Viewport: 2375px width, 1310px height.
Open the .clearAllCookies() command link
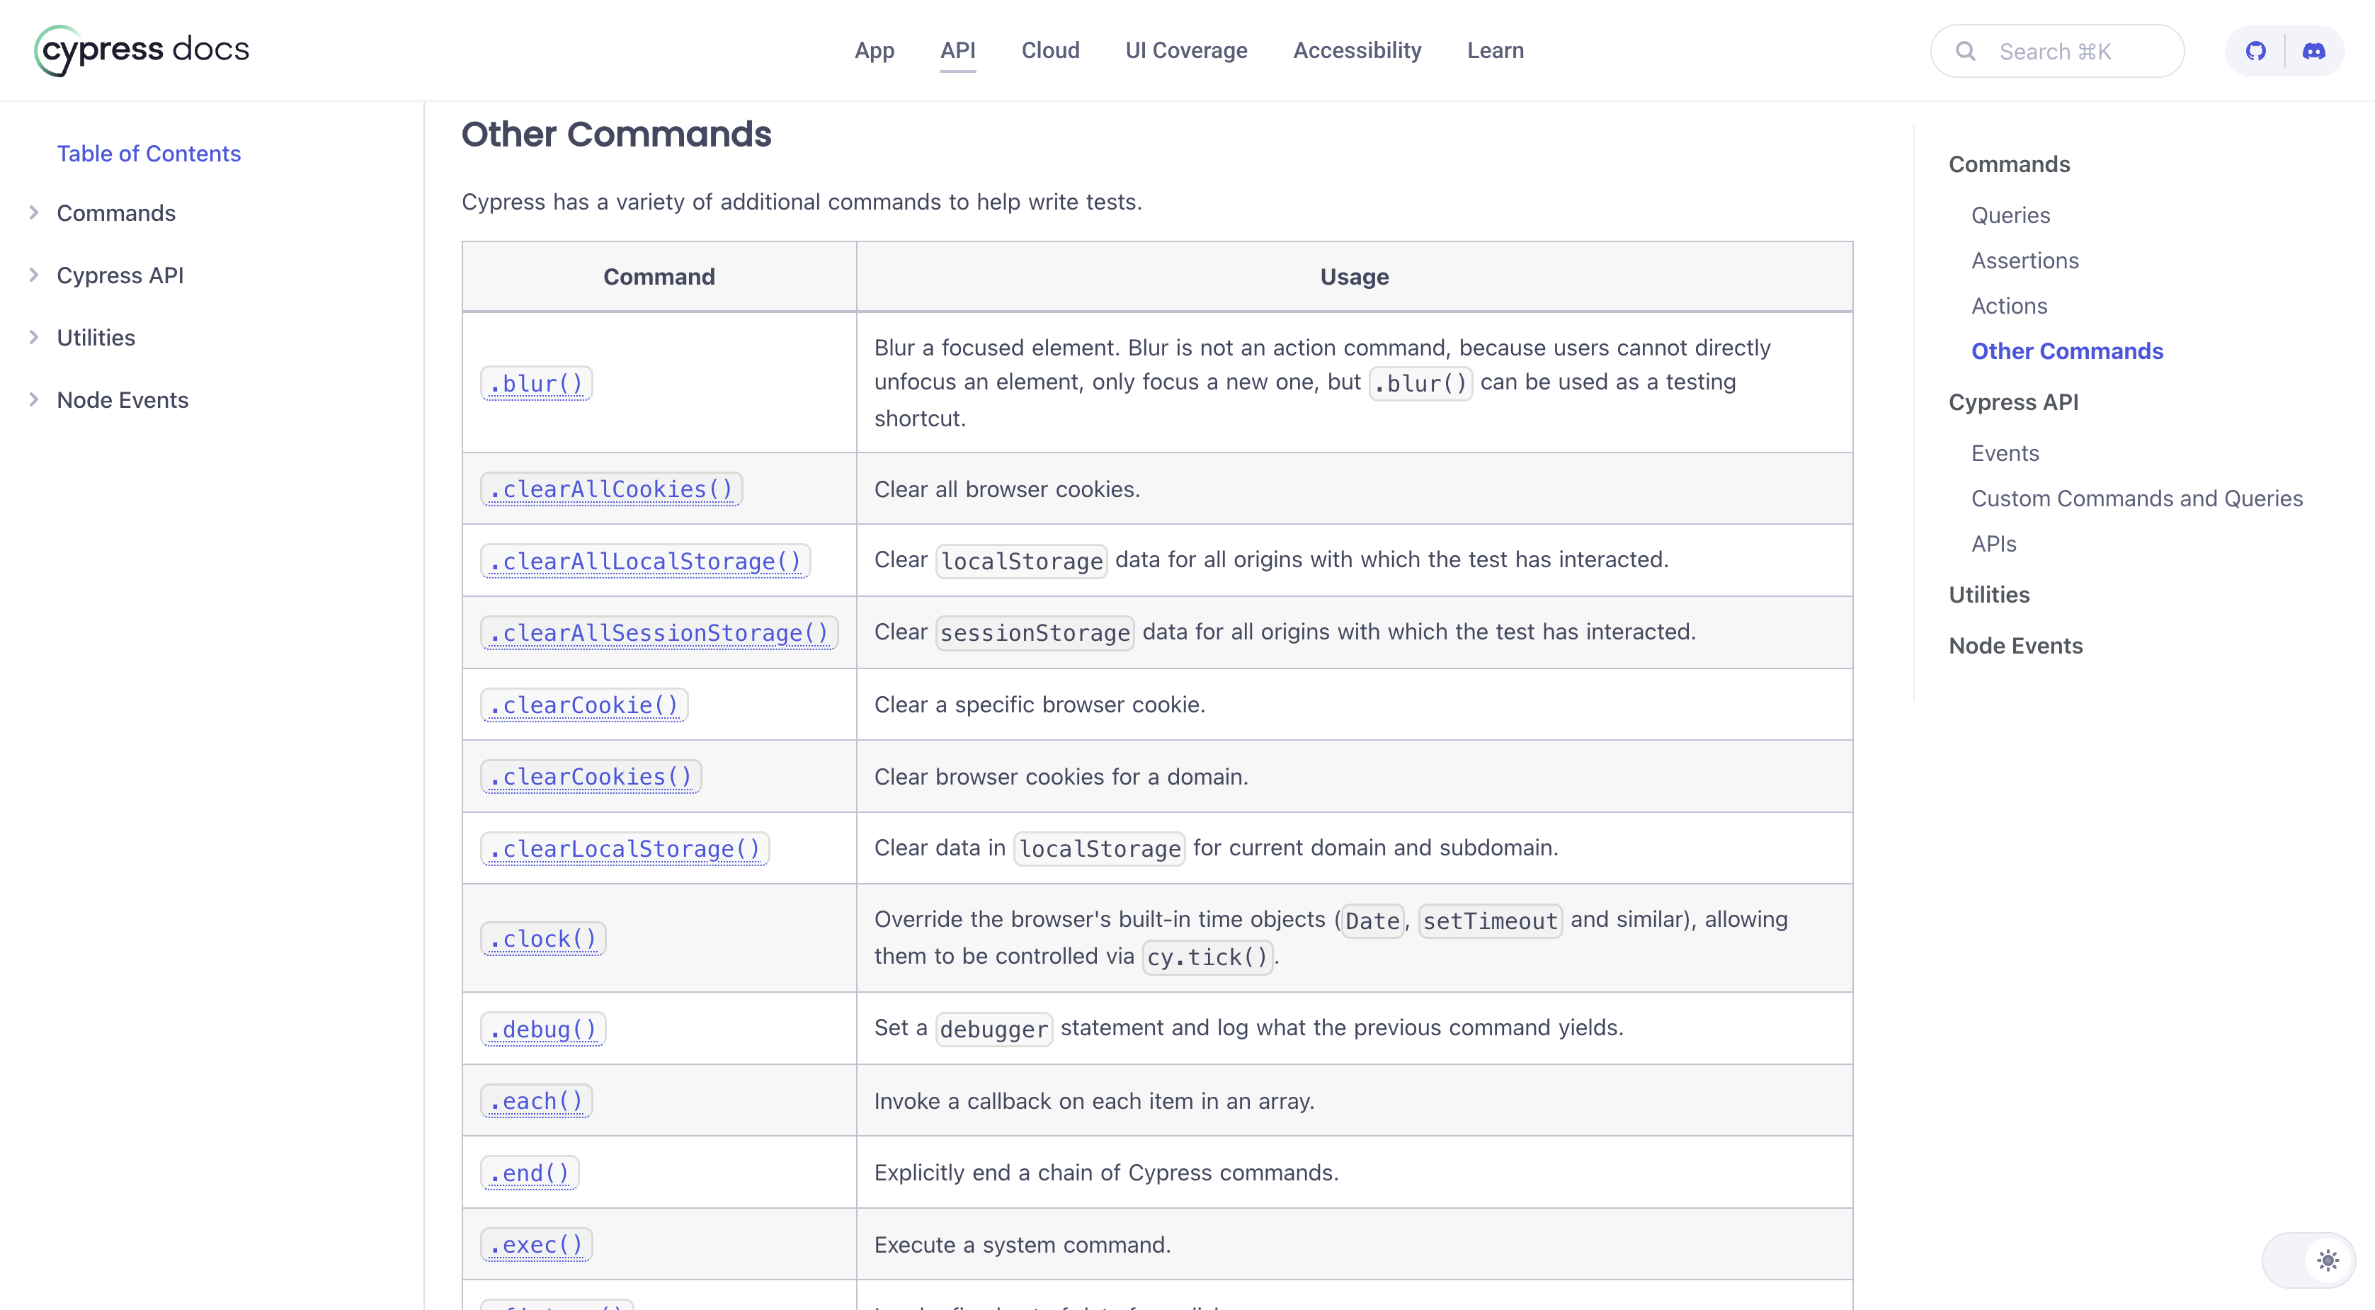coord(611,489)
